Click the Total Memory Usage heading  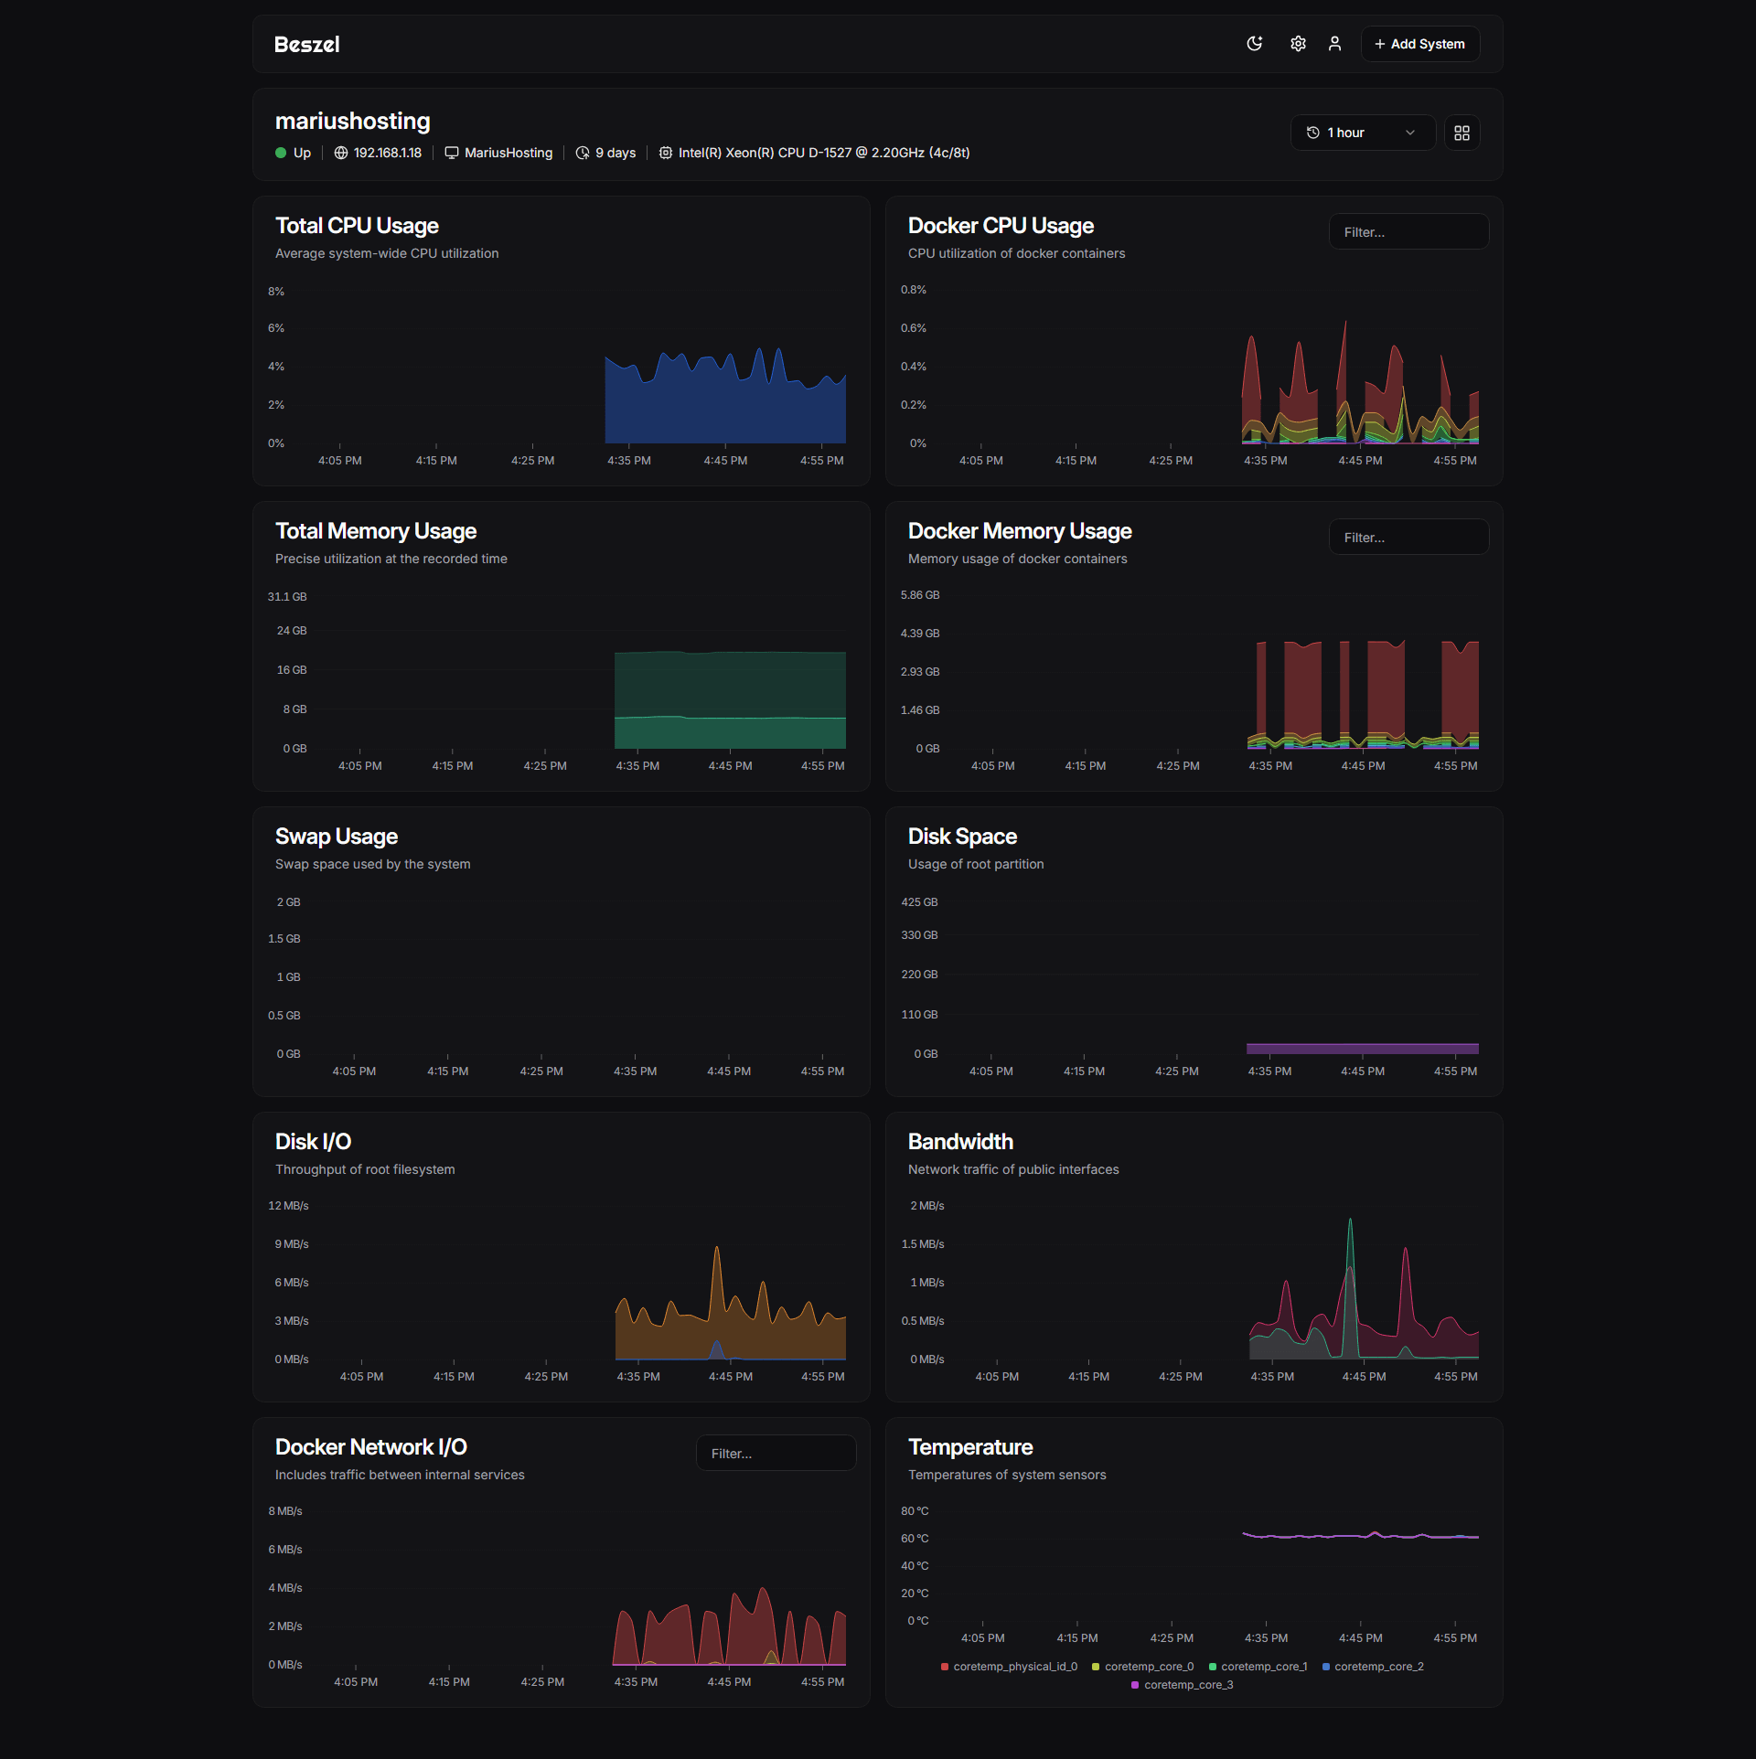(x=376, y=531)
